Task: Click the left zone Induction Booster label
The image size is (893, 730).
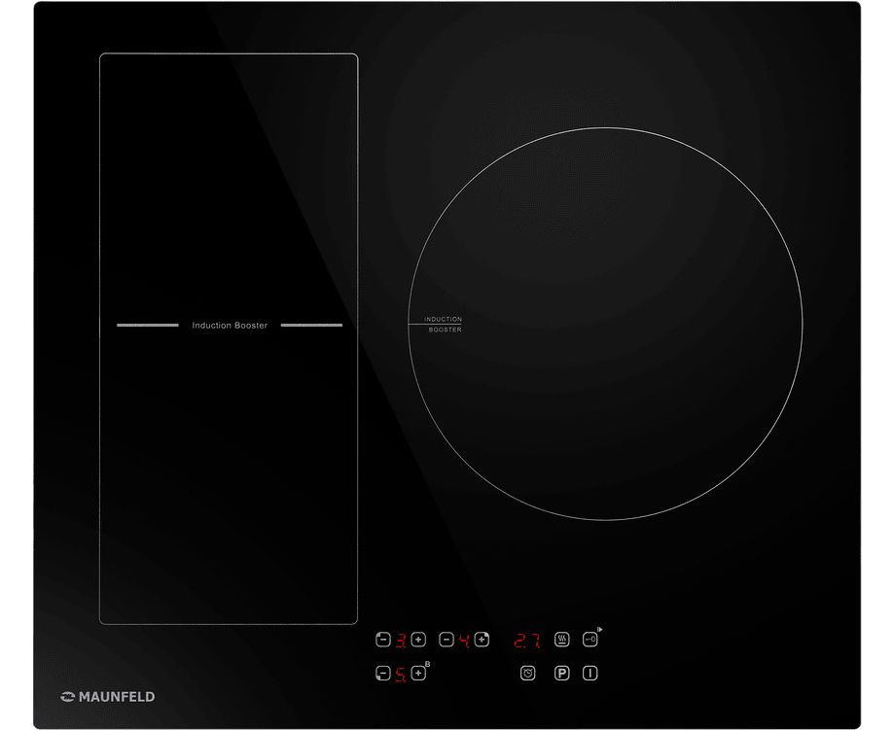Action: pos(230,326)
